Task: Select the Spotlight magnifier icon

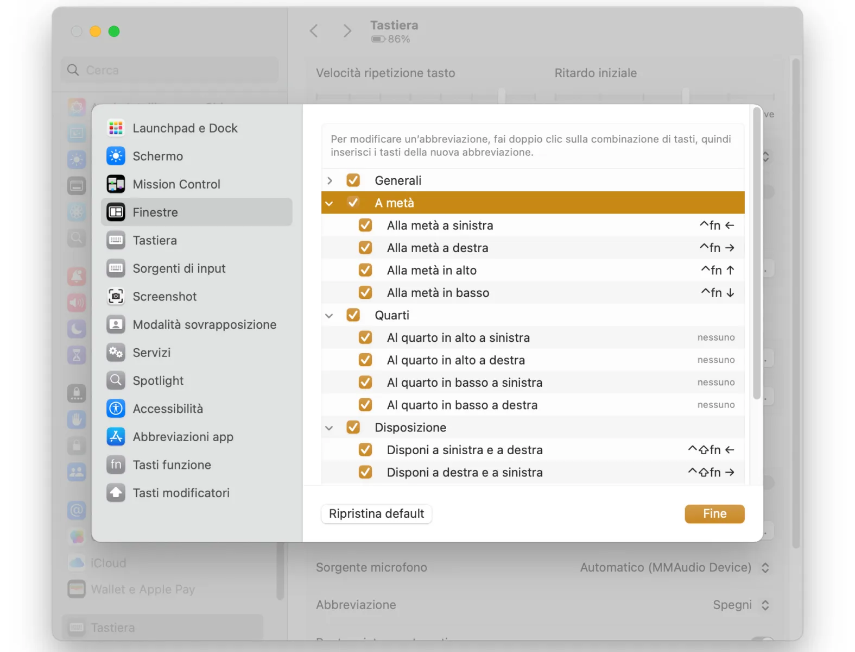Action: (116, 380)
